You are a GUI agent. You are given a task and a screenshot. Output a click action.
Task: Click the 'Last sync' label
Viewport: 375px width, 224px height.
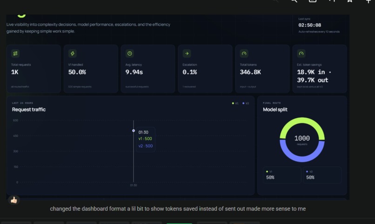304,19
